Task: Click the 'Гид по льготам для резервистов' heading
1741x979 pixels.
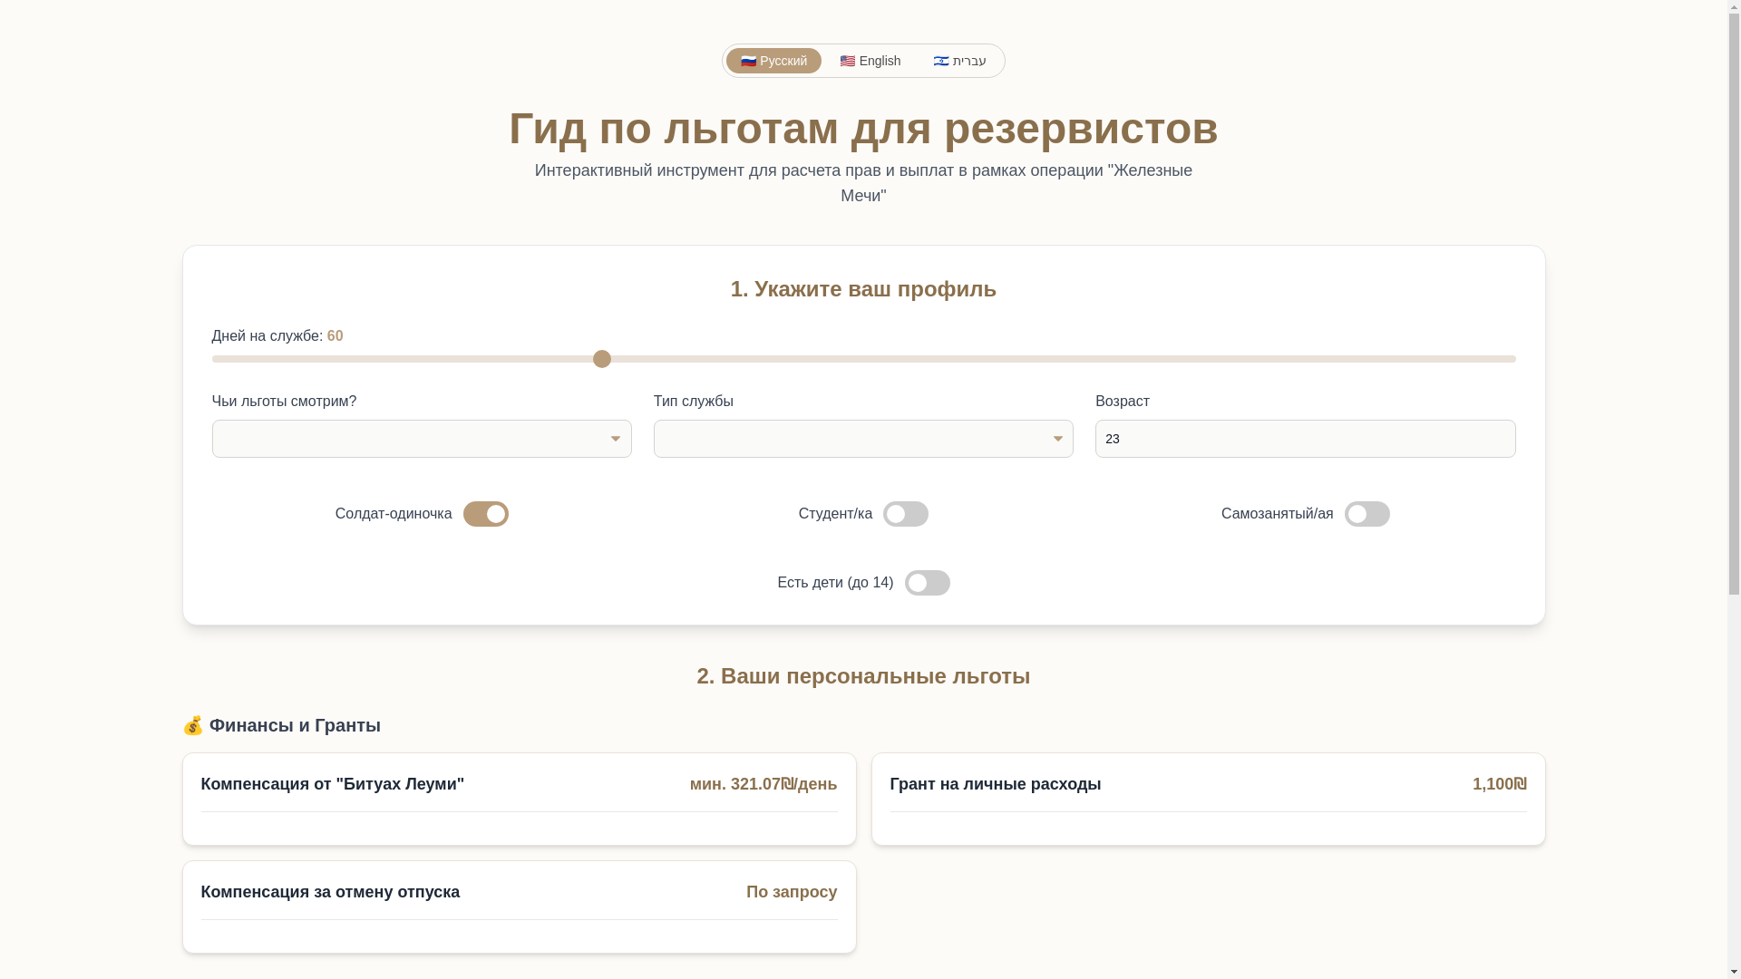Action: click(x=863, y=128)
